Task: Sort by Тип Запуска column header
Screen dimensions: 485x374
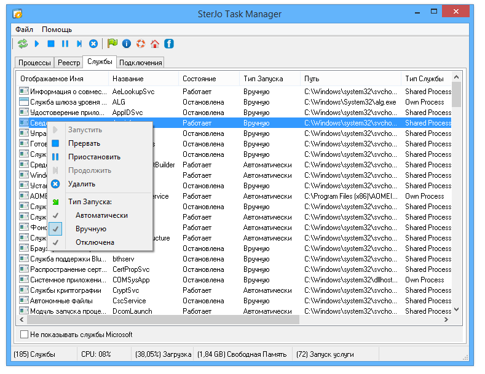Action: click(x=270, y=79)
